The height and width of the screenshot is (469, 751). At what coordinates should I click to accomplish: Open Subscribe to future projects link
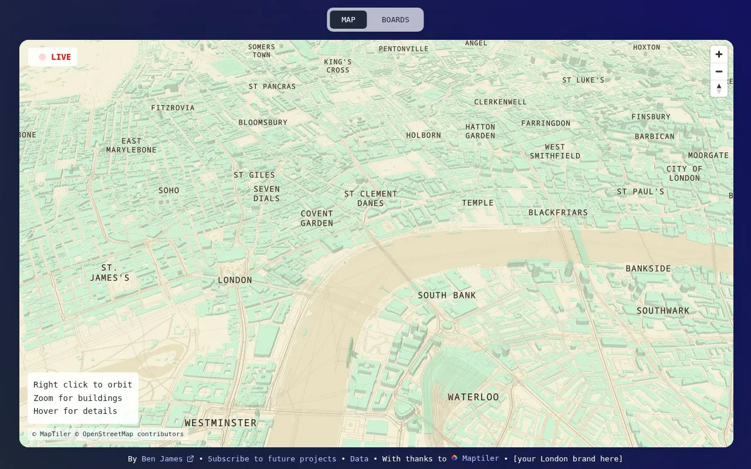coord(272,458)
